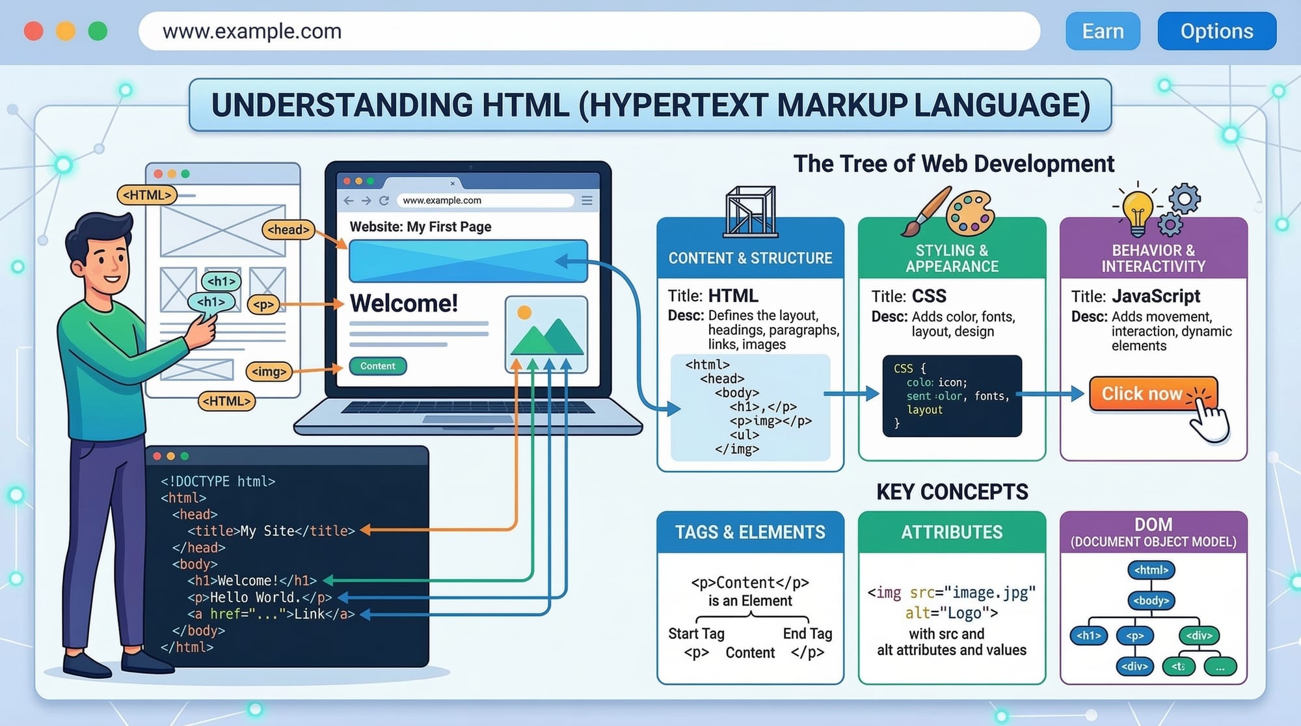Expand the '...' node in the DOM tree

(x=1220, y=666)
